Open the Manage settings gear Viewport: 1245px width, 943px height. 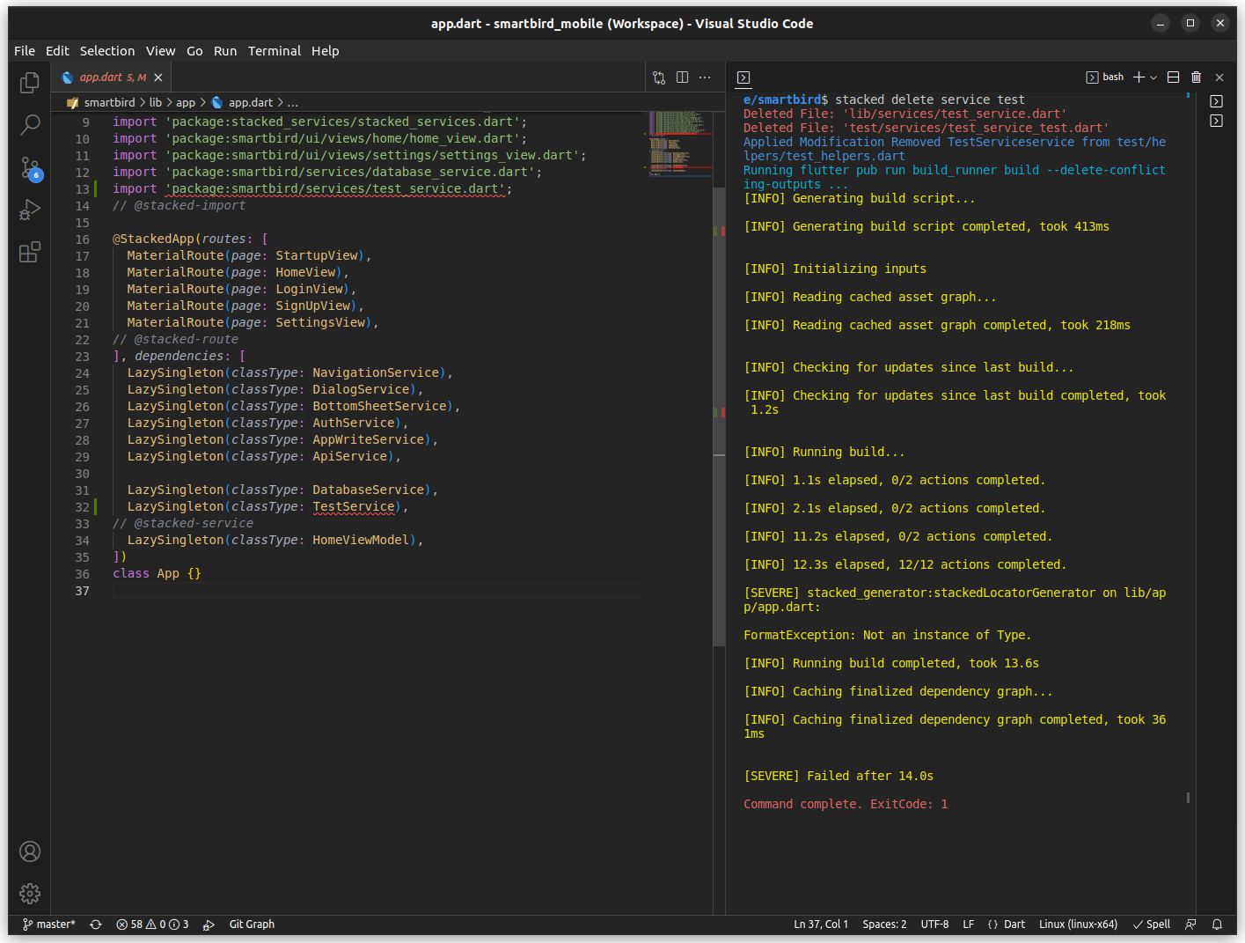pos(29,893)
